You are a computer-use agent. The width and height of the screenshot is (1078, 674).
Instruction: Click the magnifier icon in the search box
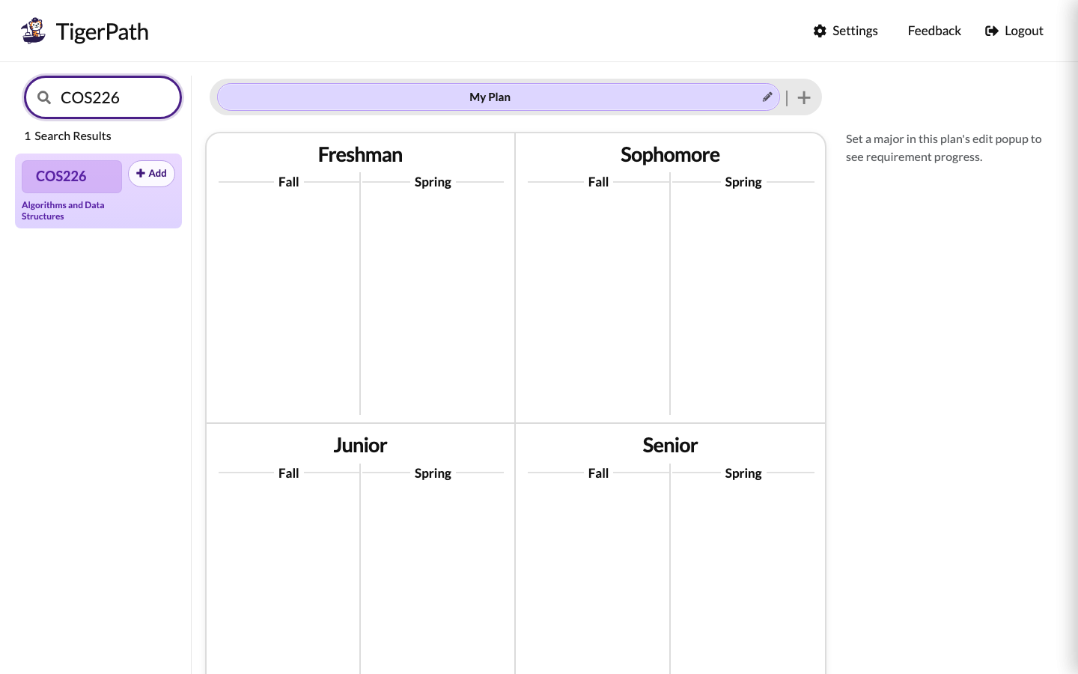(x=44, y=97)
